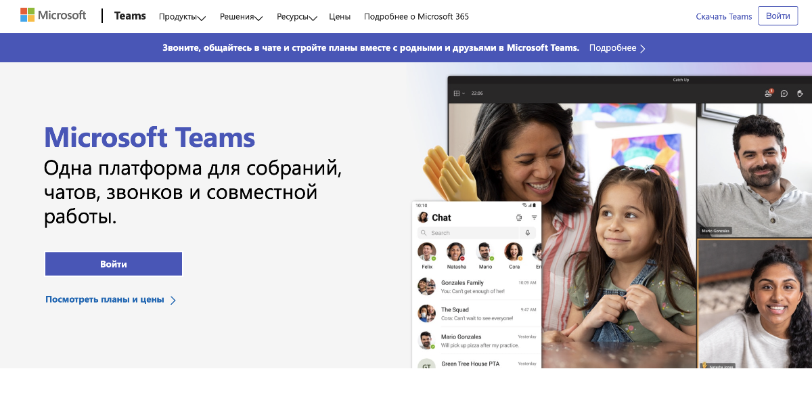Click the Mario Gonzales video tile
The width and height of the screenshot is (812, 413).
[754, 169]
